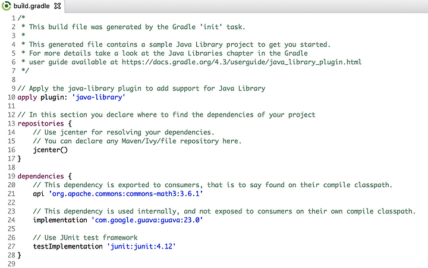Click the 'Use jcenter for resolving' comment
The height and width of the screenshot is (268, 428).
coord(124,132)
